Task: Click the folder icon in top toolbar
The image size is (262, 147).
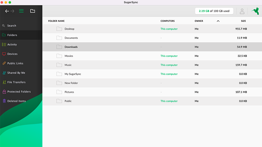Action: pyautogui.click(x=33, y=11)
